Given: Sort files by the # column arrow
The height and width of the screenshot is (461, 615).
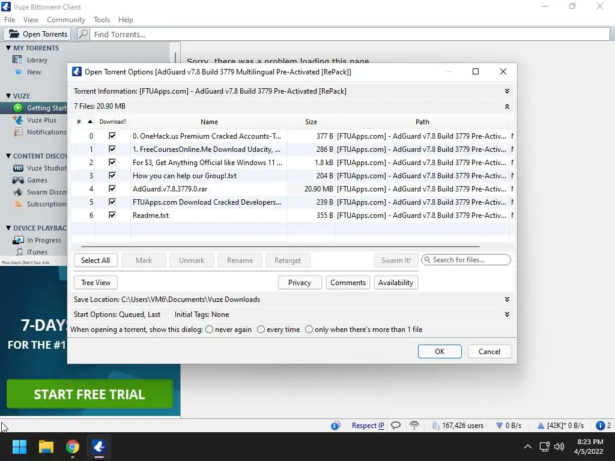Looking at the screenshot, I should [x=90, y=121].
